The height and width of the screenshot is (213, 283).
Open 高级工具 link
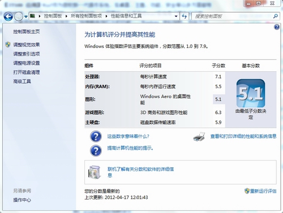coord(22,81)
